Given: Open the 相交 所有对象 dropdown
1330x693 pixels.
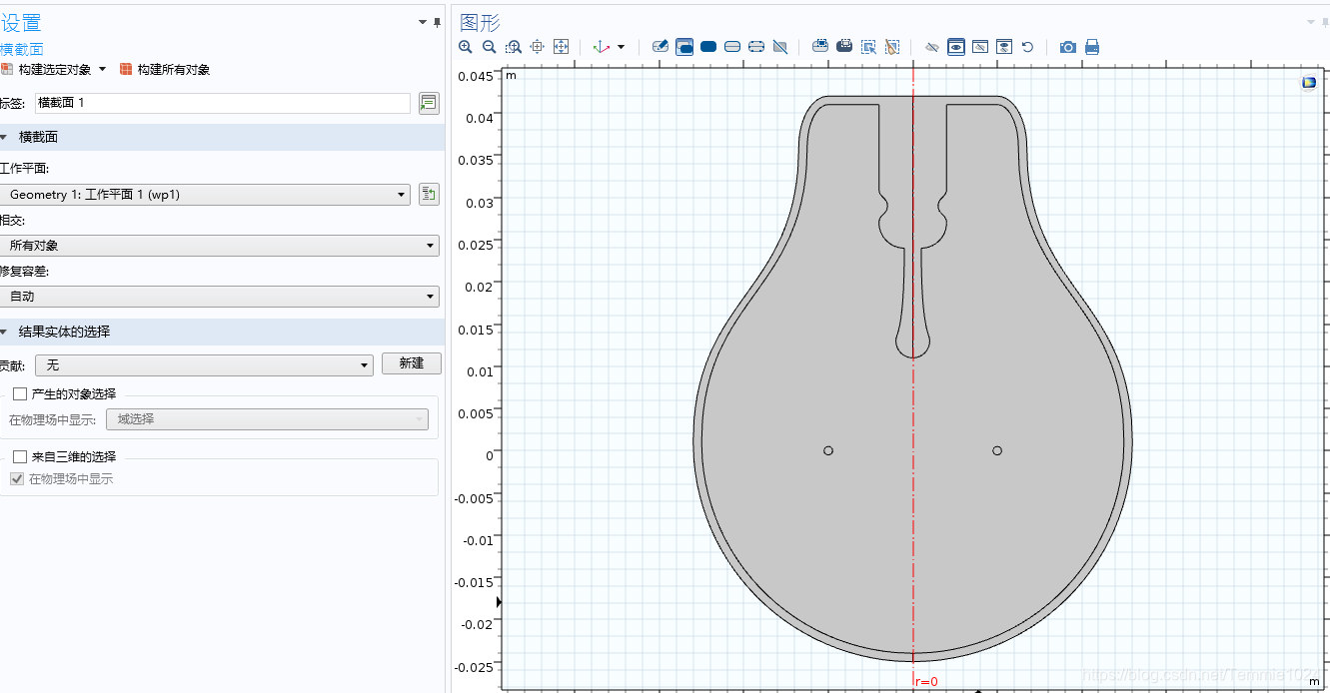Looking at the screenshot, I should point(220,246).
